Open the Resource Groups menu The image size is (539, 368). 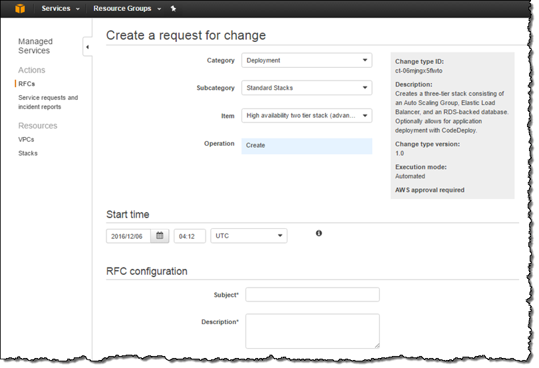(126, 9)
